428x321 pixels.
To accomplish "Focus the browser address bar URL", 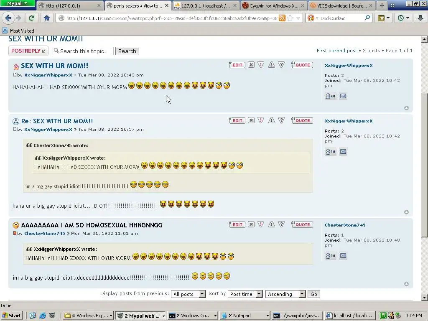I will pyautogui.click(x=171, y=18).
